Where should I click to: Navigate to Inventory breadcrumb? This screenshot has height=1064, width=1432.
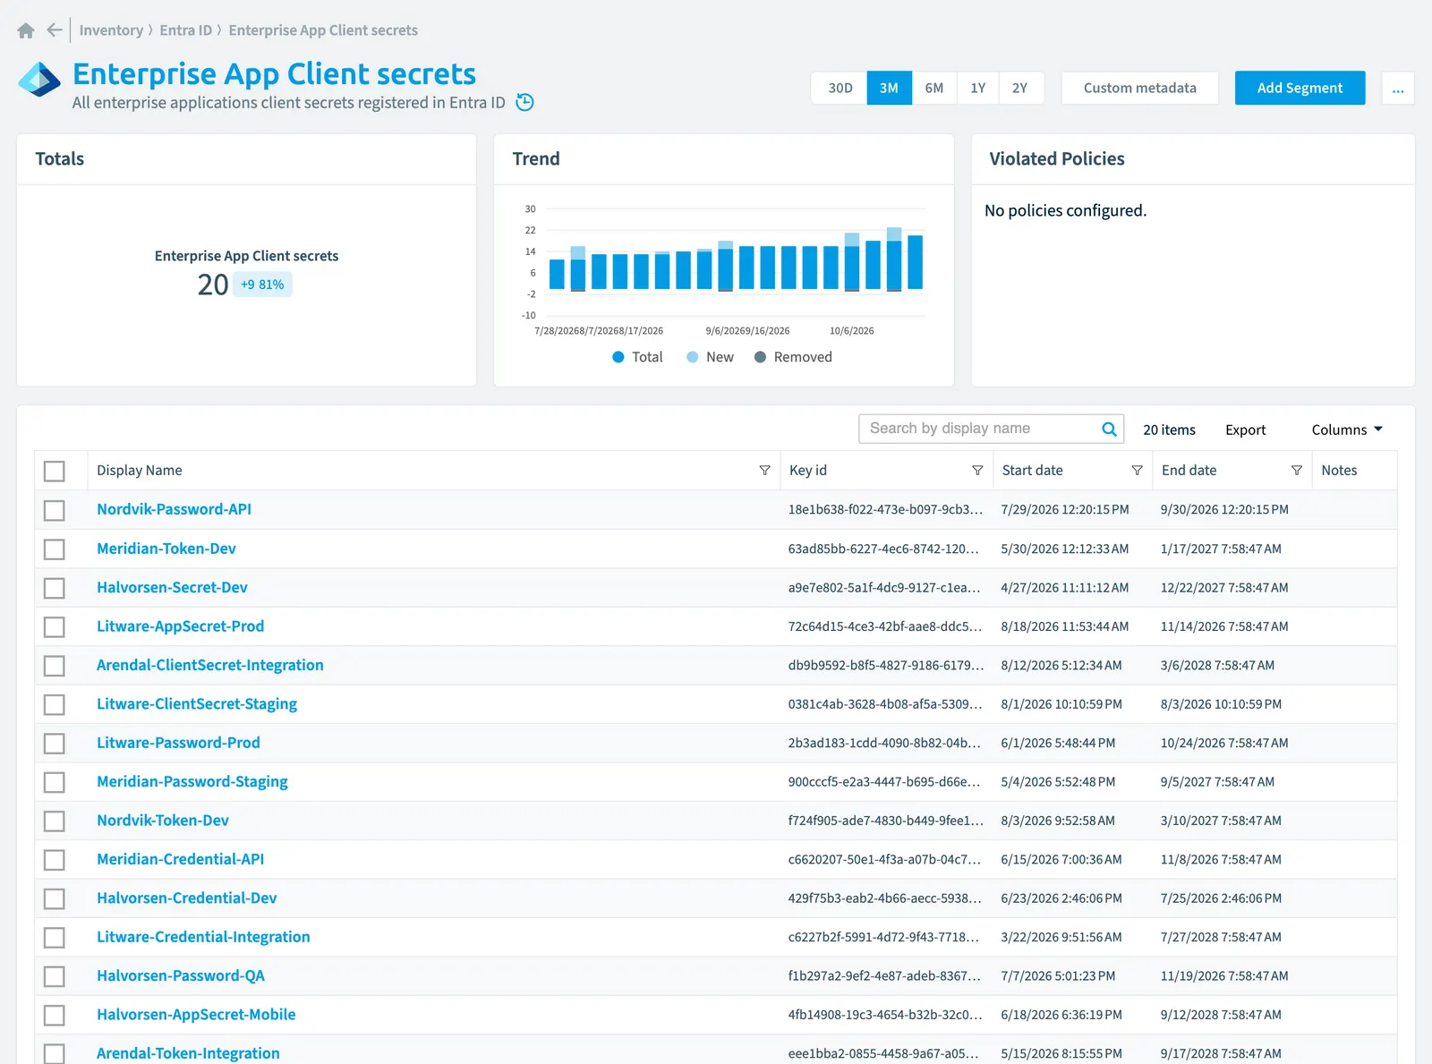click(x=111, y=30)
